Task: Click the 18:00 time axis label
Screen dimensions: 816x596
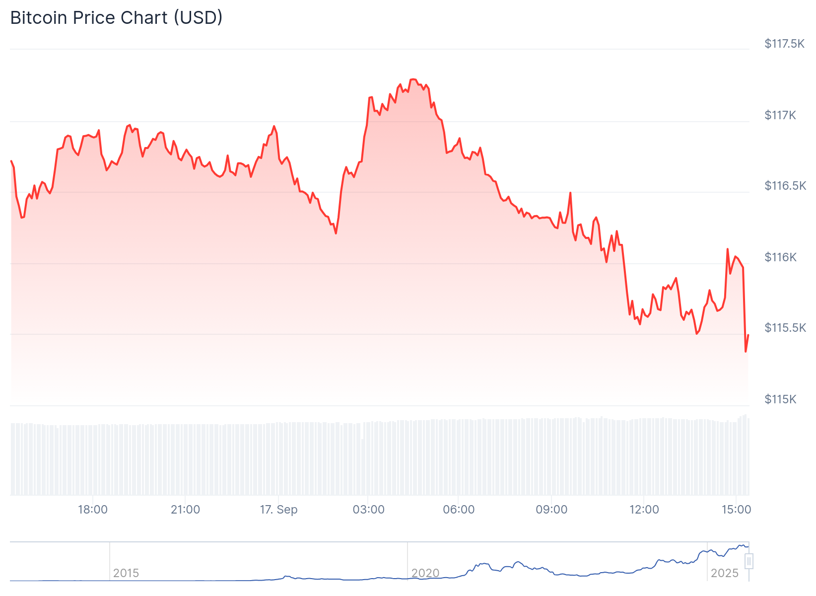Action: [93, 510]
